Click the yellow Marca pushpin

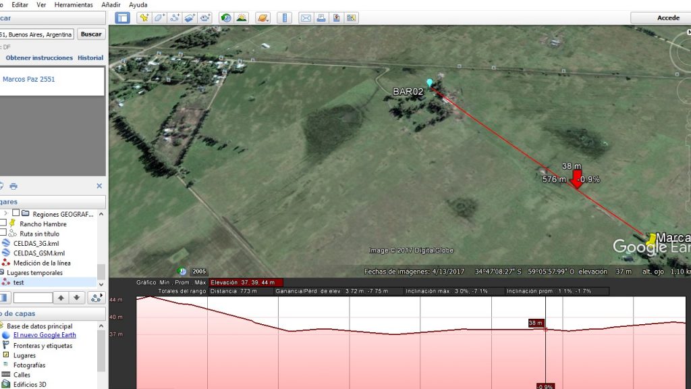[651, 240]
